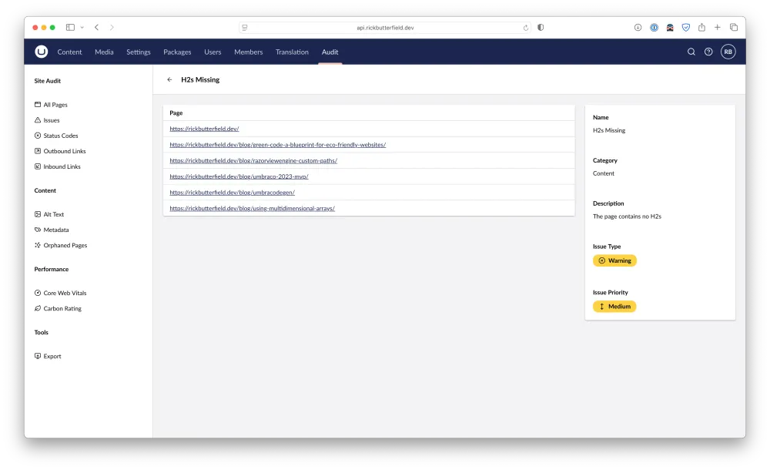Open the RB user avatar menu
Screen dimensions: 770x470
728,52
